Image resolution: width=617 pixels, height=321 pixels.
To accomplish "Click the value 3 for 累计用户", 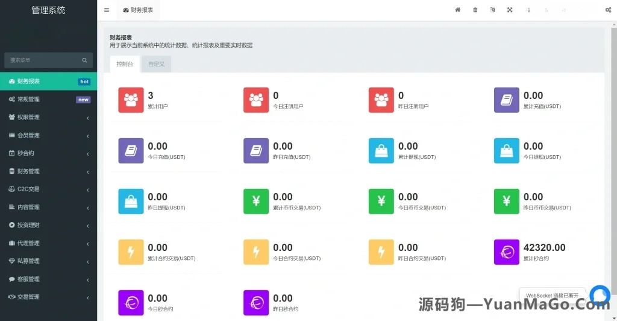I will click(150, 95).
